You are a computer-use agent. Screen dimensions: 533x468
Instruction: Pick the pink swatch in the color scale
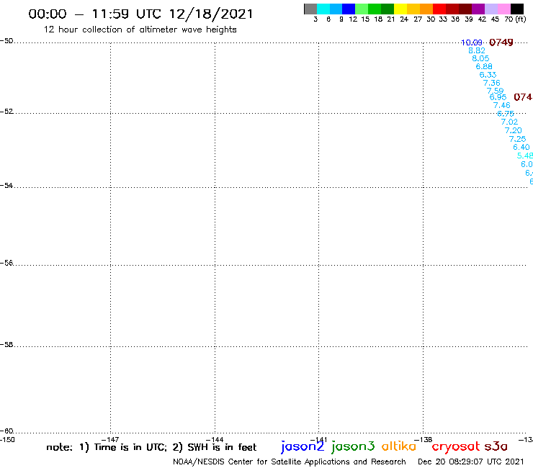(503, 9)
